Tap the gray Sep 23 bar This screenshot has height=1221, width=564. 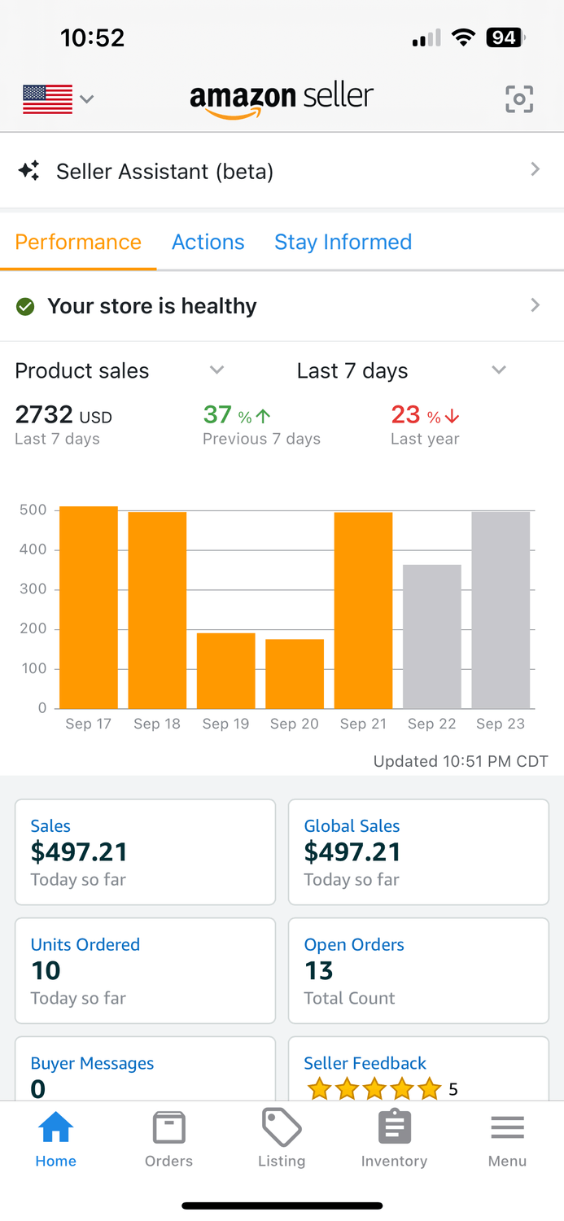click(x=501, y=610)
